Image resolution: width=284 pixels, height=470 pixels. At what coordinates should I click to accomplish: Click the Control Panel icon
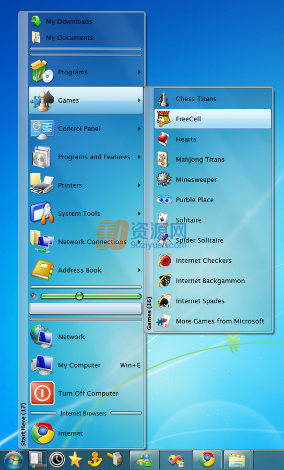point(42,128)
